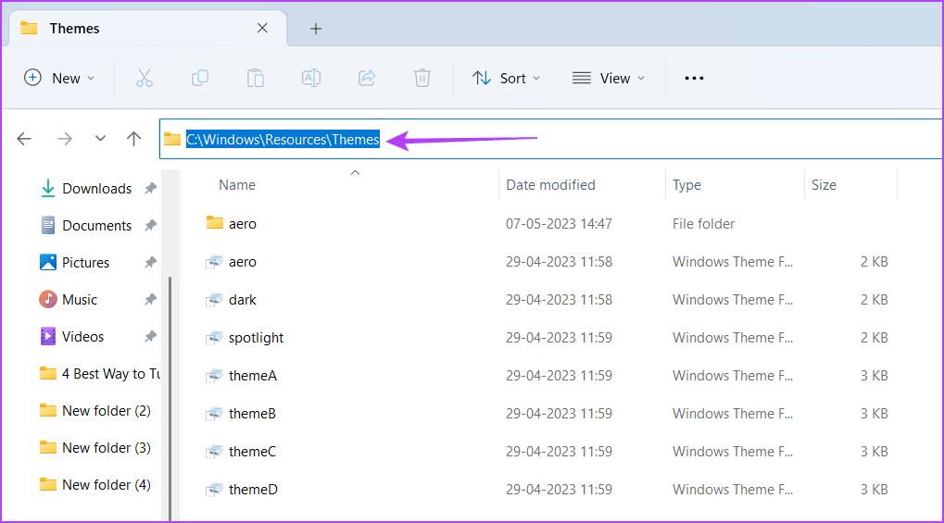The image size is (944, 523).
Task: Click the Copy icon in toolbar
Action: 200,79
